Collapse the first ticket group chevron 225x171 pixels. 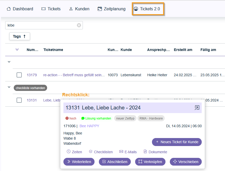9,62
